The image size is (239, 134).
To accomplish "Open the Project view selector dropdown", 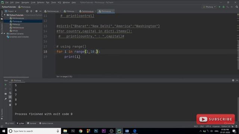I will pos(10,11).
